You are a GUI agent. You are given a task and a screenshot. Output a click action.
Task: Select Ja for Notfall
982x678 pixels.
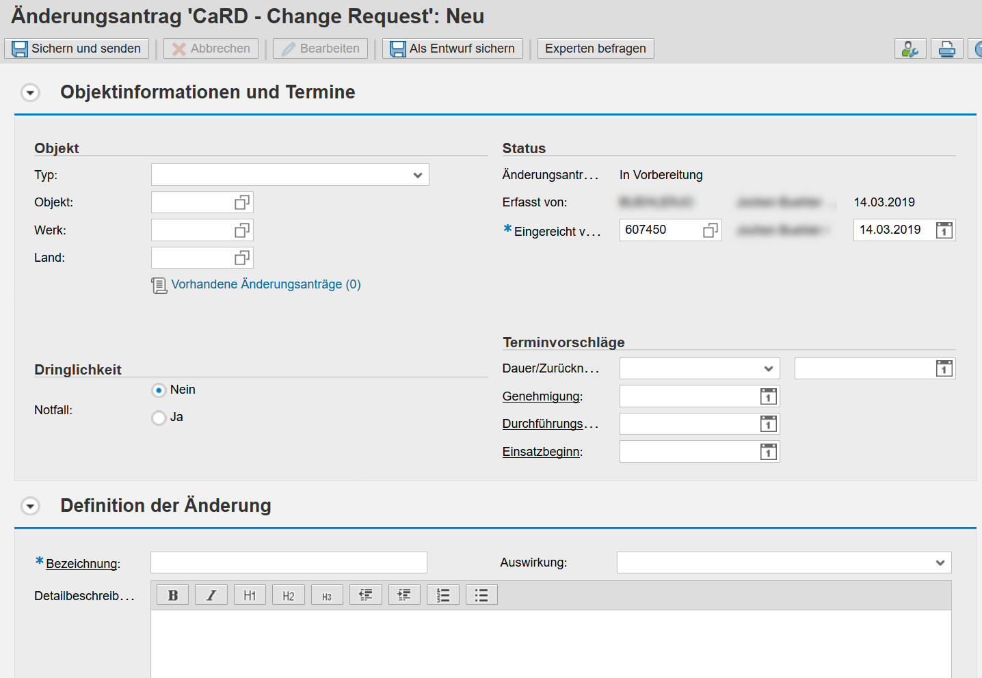coord(159,418)
